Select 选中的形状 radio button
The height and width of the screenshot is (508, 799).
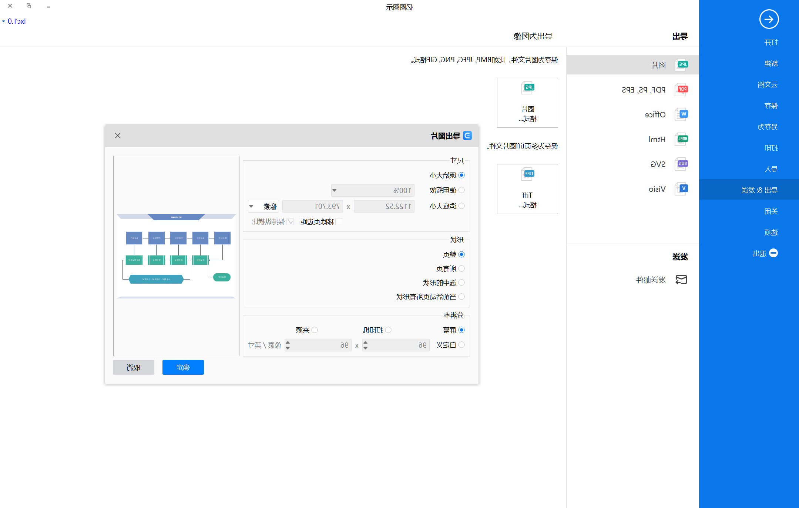tap(461, 283)
